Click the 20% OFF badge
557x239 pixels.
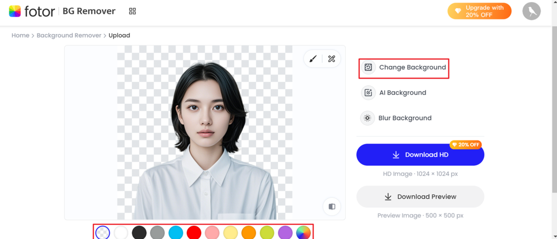click(466, 145)
